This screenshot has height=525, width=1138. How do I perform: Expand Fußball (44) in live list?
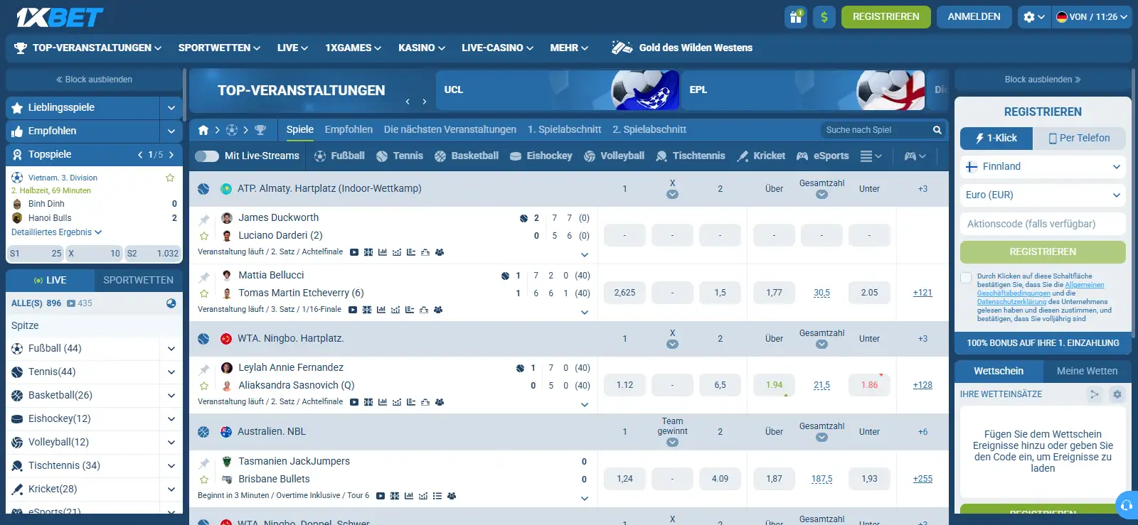(171, 349)
